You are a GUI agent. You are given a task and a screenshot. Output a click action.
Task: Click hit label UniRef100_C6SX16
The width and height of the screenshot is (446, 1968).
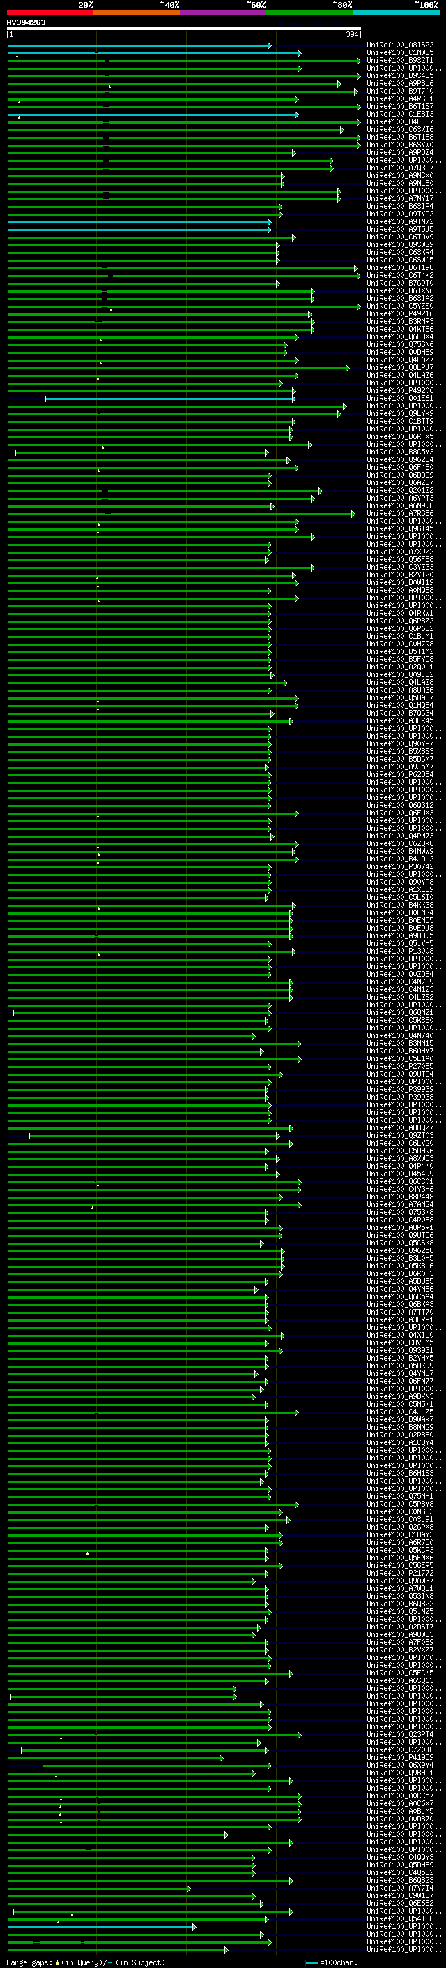pyautogui.click(x=400, y=129)
